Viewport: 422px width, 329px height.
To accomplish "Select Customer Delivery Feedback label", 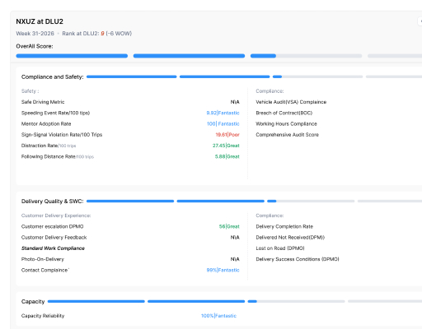I will pos(54,238).
